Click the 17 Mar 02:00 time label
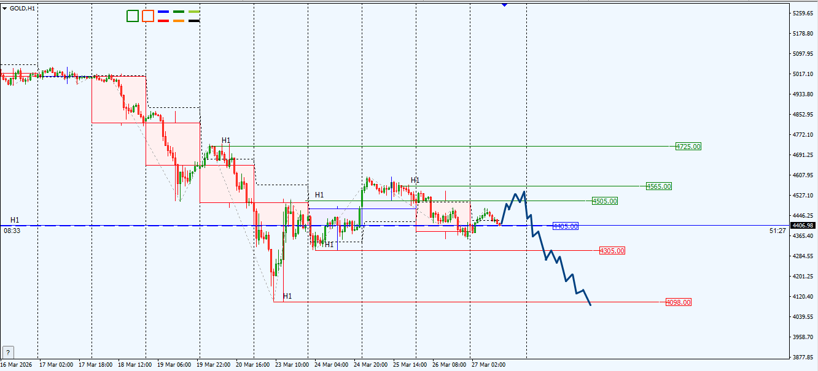This screenshot has height=371, width=818. tap(56, 364)
